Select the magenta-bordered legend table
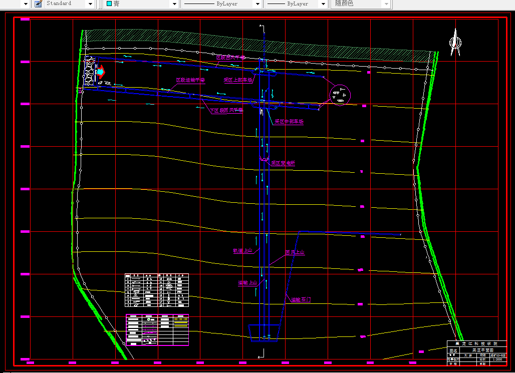The image size is (515, 373). pyautogui.click(x=157, y=330)
